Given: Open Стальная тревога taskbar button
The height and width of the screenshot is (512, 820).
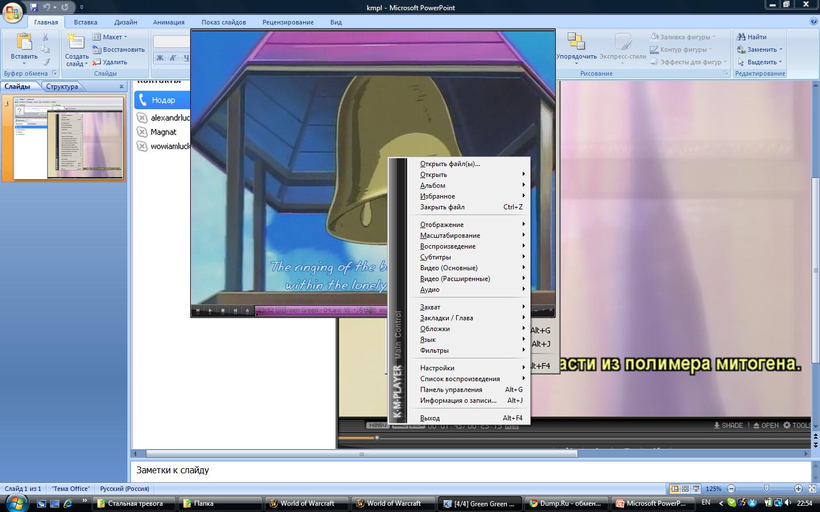Looking at the screenshot, I should click(133, 503).
